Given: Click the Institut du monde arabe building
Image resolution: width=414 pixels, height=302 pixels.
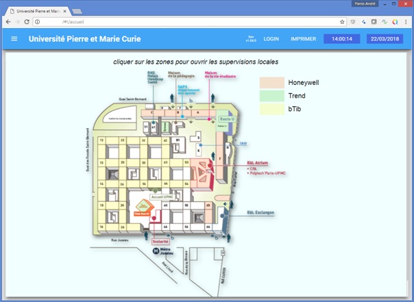Looking at the screenshot, I should pos(119,114).
